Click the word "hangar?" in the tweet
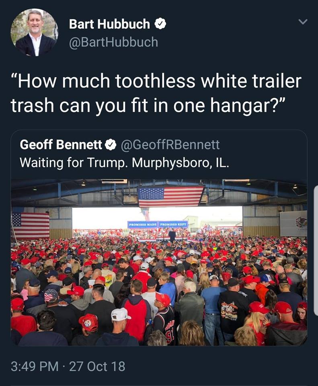Screen dimensions: 318x386 click(247, 106)
